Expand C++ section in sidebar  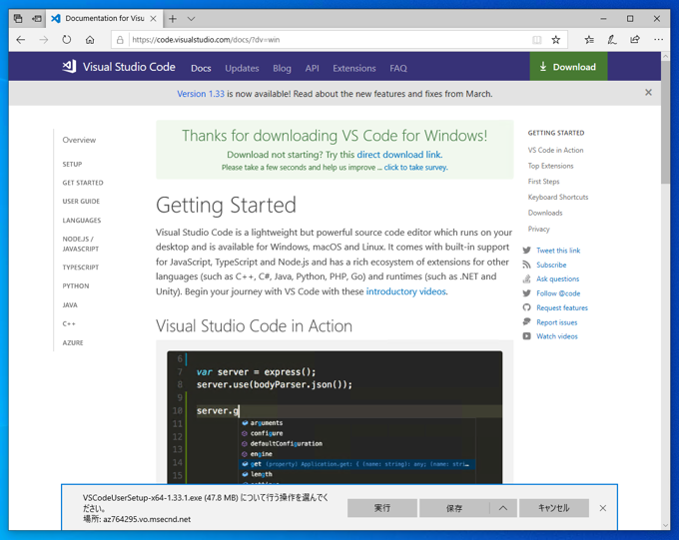click(69, 324)
